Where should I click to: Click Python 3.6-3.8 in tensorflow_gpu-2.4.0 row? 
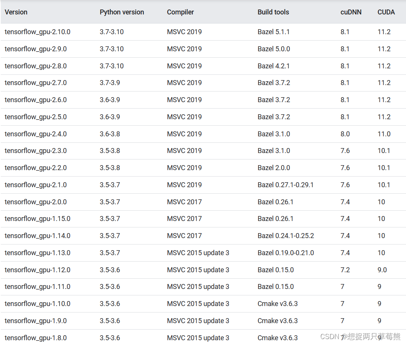110,134
